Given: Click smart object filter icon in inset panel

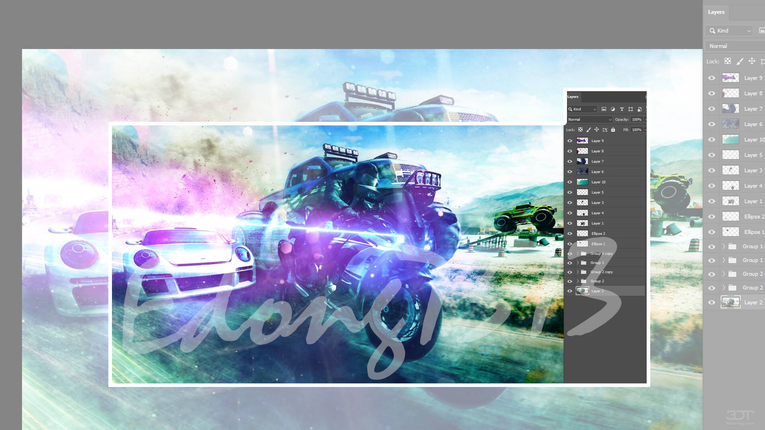Looking at the screenshot, I should [639, 109].
